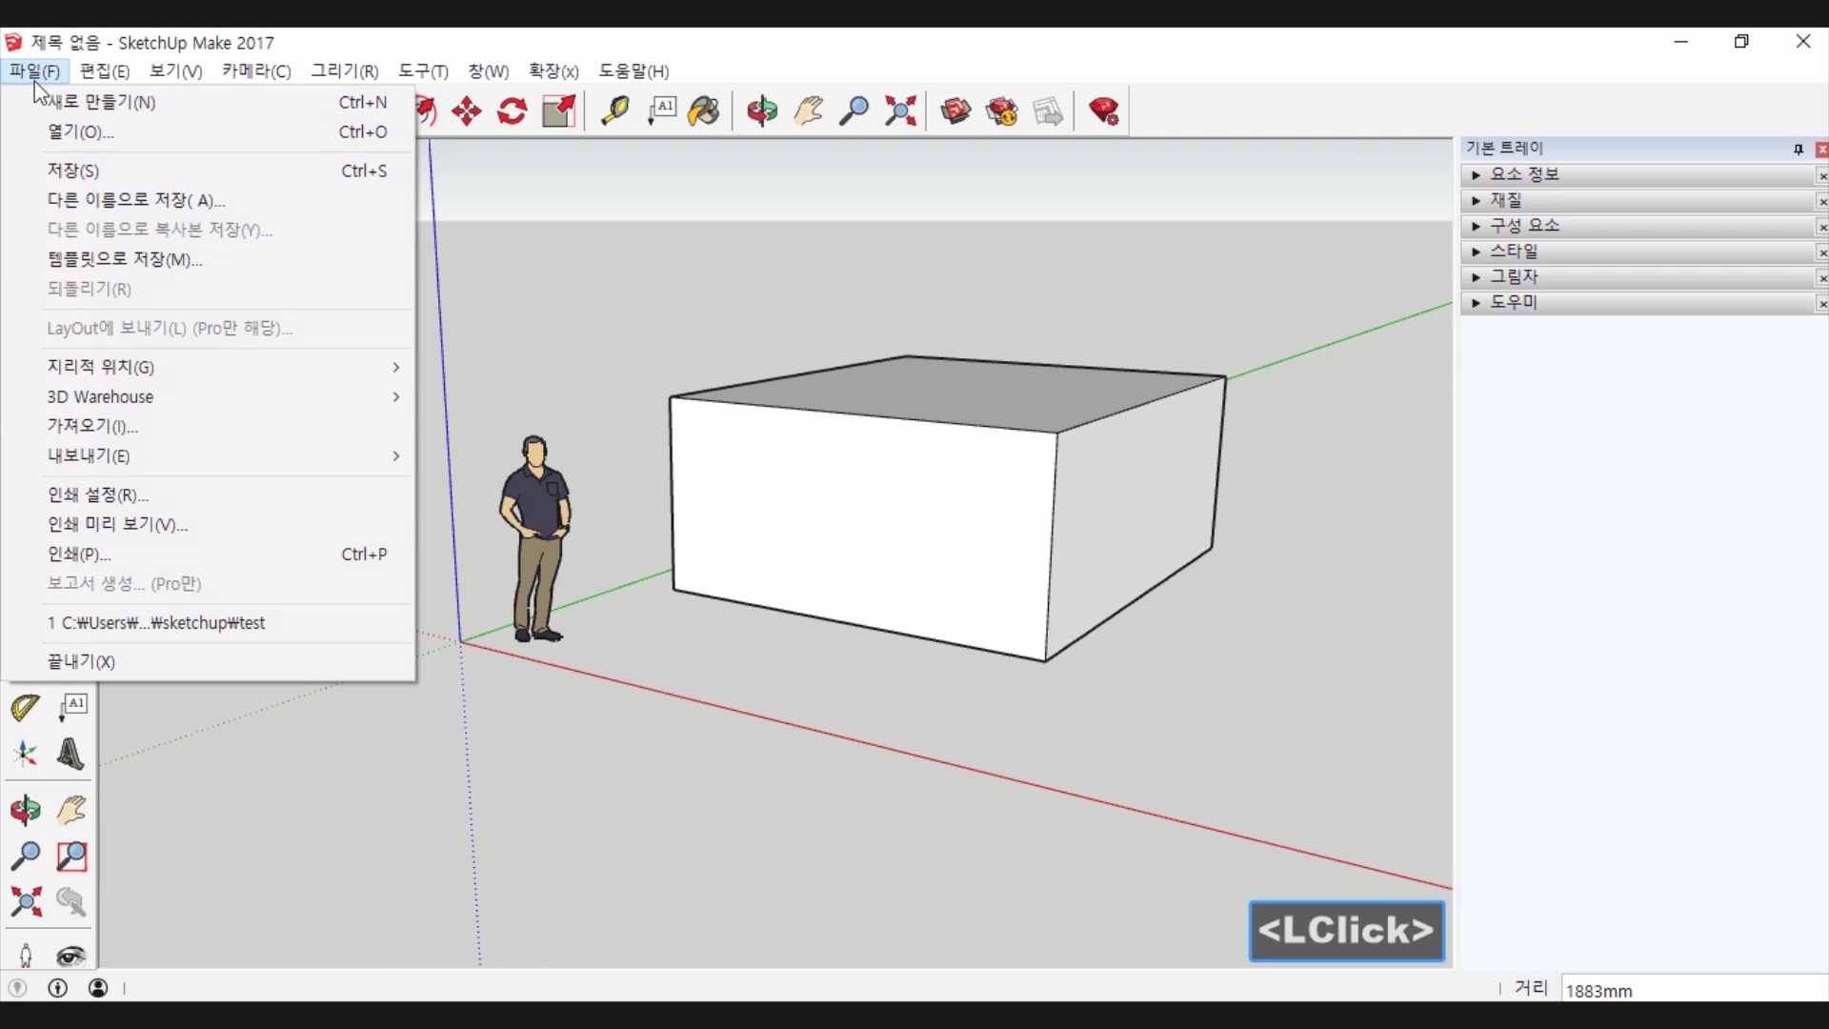Click the profile sign-in status icon
The height and width of the screenshot is (1029, 1829).
tap(98, 988)
